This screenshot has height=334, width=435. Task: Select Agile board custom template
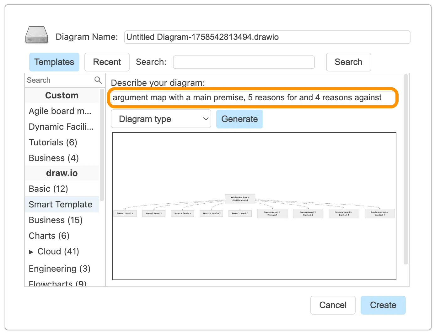point(60,111)
